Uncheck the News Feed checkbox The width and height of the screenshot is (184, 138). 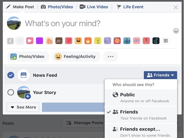pyautogui.click(x=11, y=75)
